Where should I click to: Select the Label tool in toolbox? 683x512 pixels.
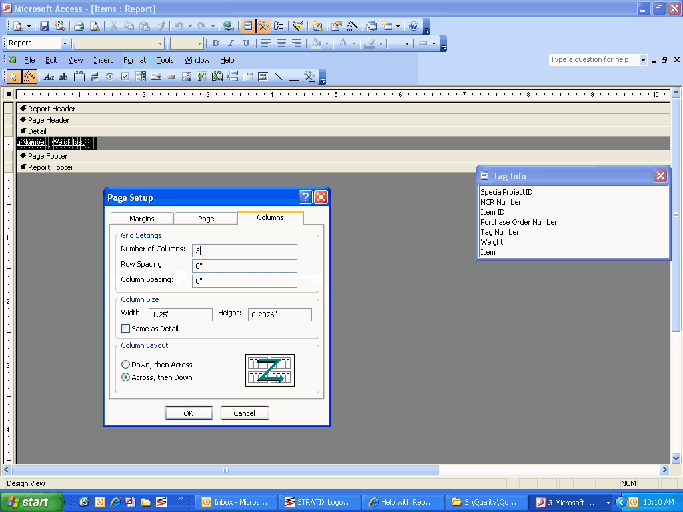49,77
